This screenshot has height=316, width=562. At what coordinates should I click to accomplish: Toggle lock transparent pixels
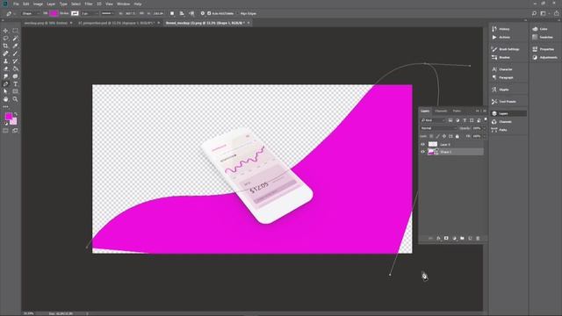tap(431, 136)
